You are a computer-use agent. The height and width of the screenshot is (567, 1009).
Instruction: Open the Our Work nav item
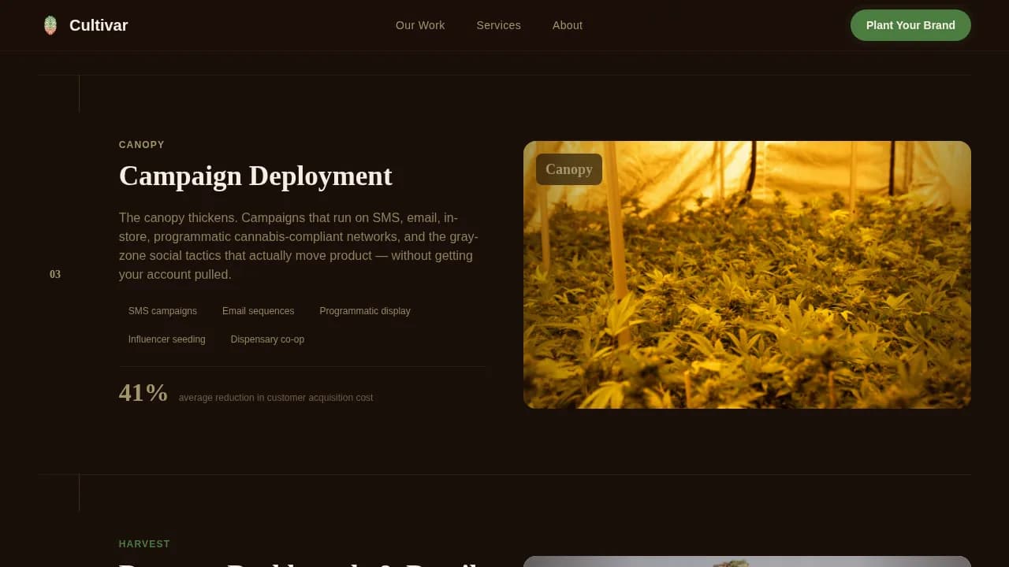point(420,25)
